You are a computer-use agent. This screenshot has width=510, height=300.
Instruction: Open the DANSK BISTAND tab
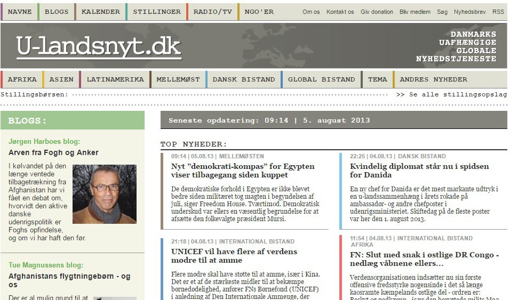[x=244, y=79]
